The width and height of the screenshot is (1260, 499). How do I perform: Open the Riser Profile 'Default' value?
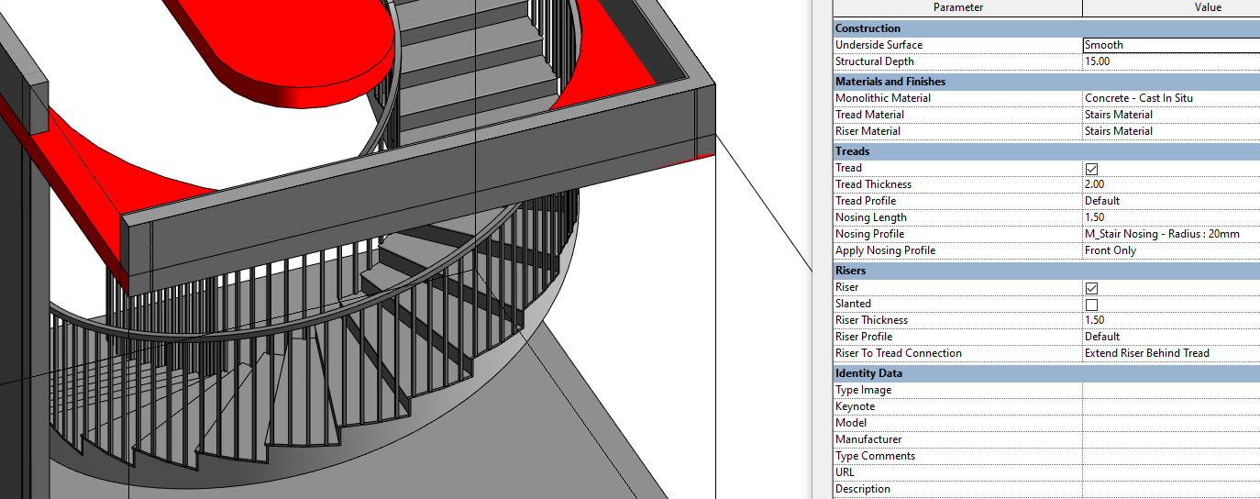click(1171, 337)
